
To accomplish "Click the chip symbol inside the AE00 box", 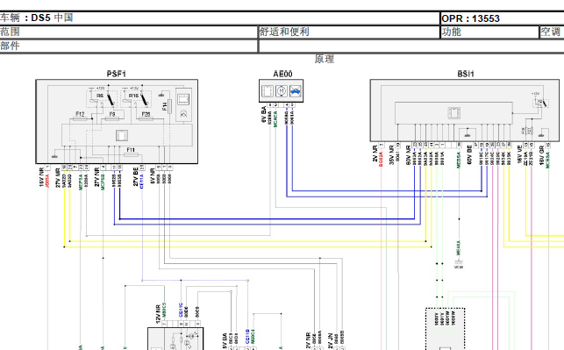I will (x=268, y=91).
